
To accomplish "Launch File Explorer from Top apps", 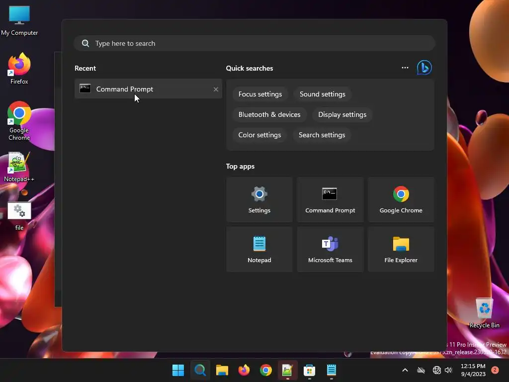I will click(x=401, y=249).
